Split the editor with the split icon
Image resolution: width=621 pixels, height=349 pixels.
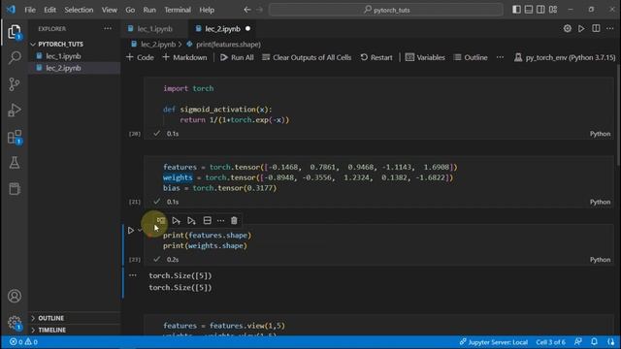coord(596,28)
